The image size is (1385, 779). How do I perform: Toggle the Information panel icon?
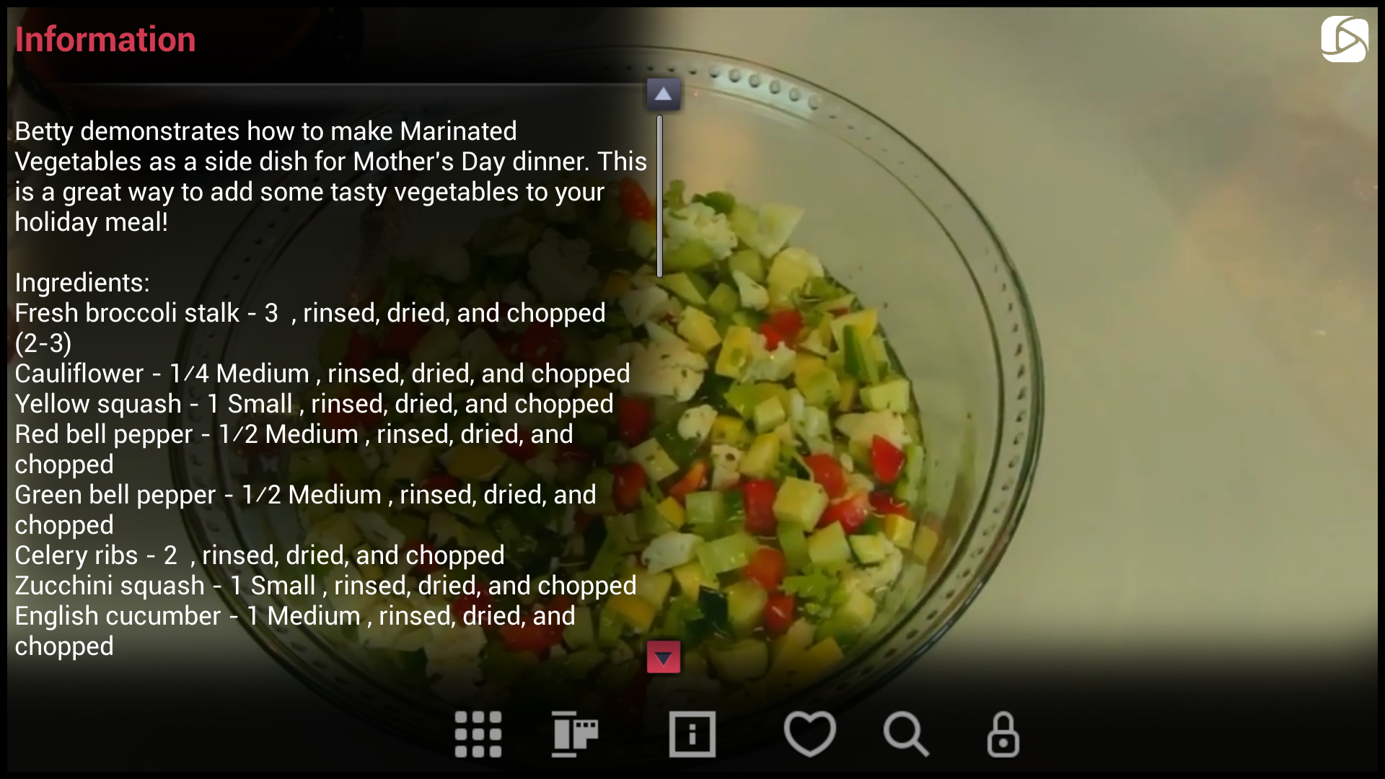[x=692, y=734]
